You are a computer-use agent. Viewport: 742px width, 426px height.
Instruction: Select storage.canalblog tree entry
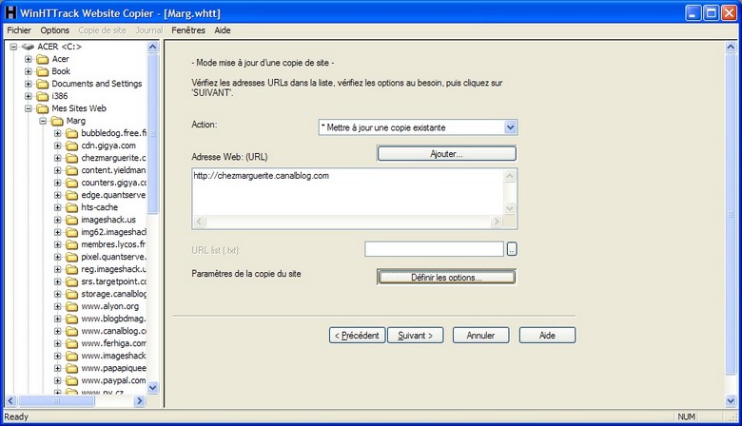[113, 294]
